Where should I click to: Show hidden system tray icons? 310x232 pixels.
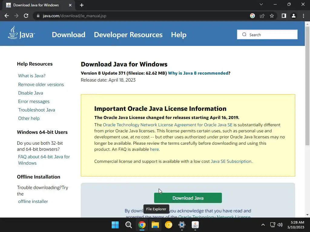[263, 225]
